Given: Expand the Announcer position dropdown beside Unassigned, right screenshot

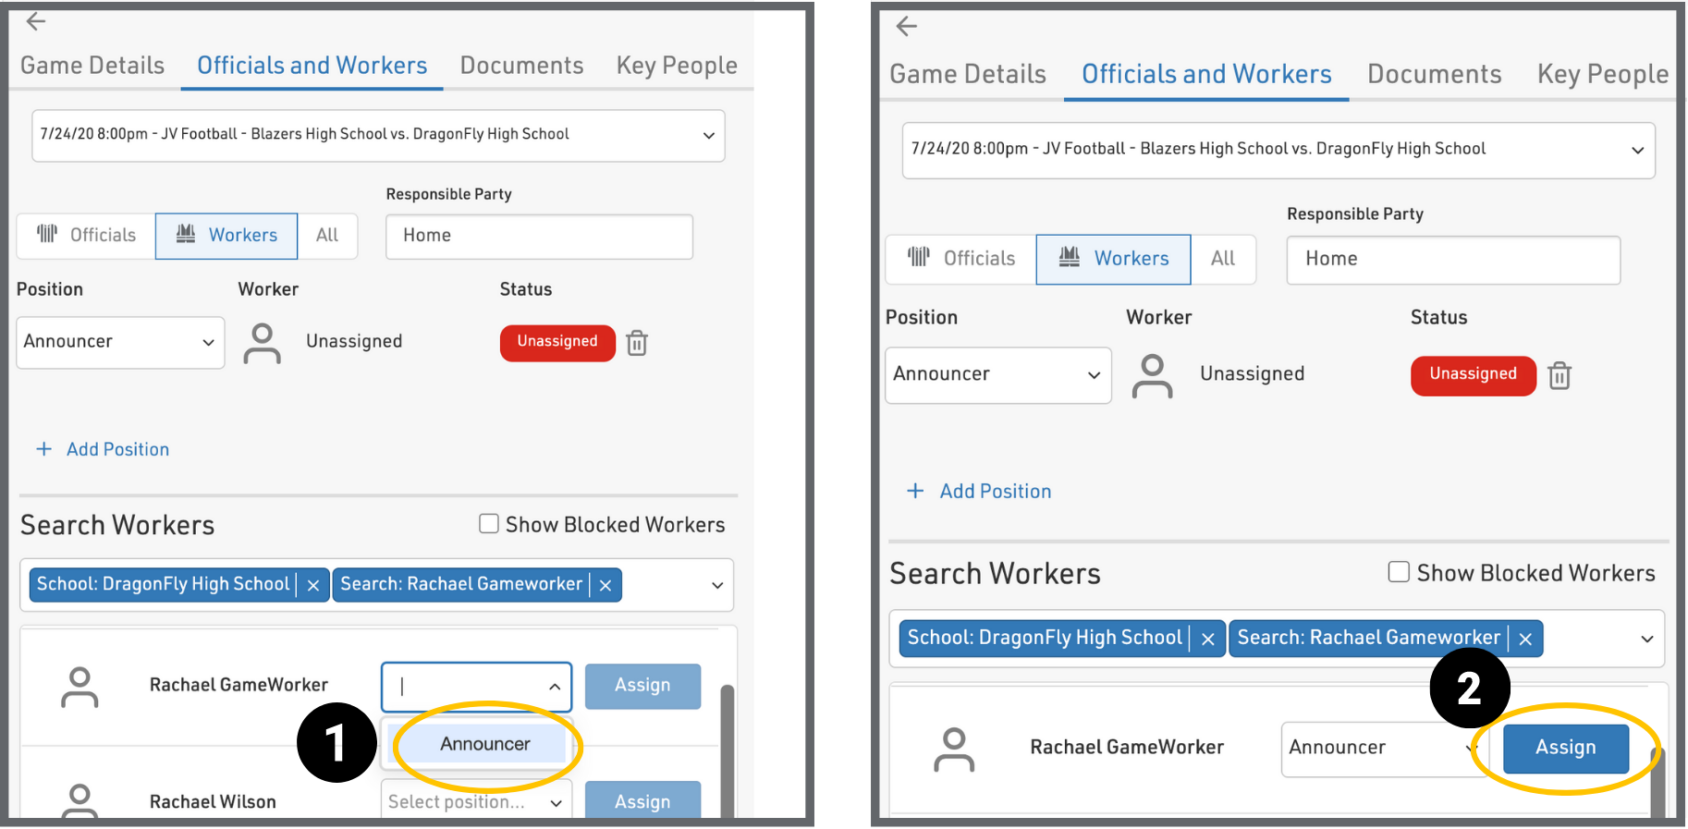Looking at the screenshot, I should 997,374.
